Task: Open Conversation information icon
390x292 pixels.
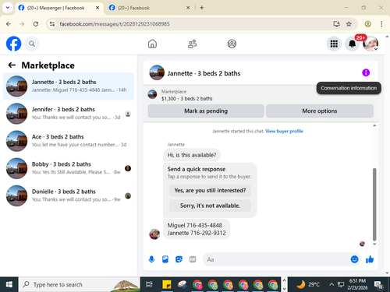Action: click(366, 72)
